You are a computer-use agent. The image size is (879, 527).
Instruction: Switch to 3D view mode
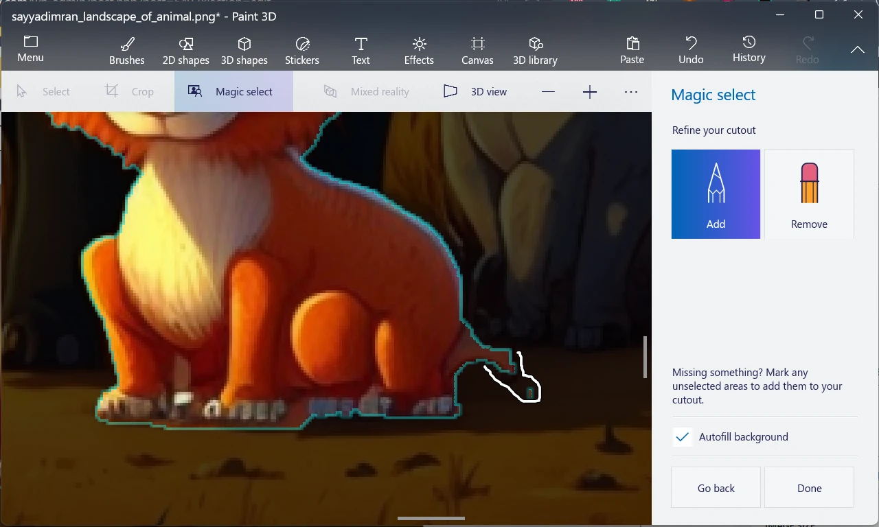point(477,91)
